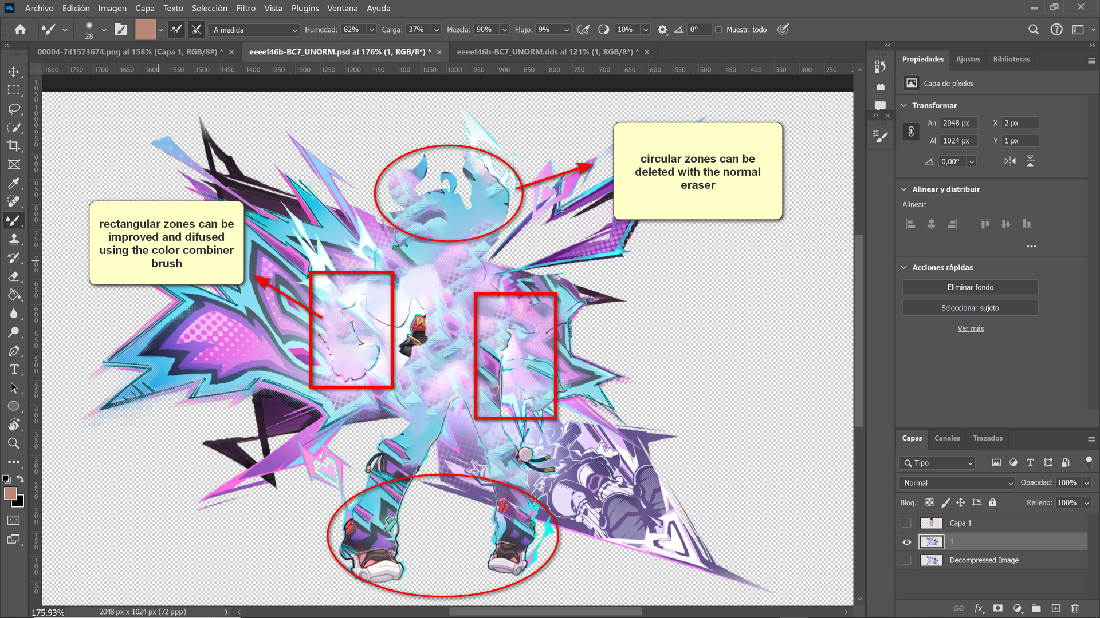The image size is (1100, 618).
Task: Open the Ver más link
Action: [x=971, y=328]
